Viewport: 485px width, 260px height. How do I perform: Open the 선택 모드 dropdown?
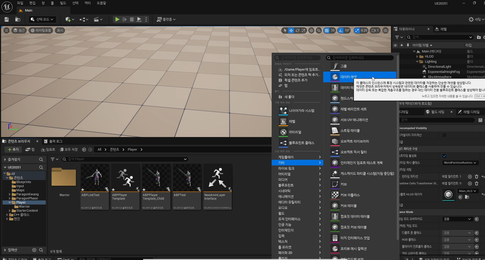[x=42, y=19]
